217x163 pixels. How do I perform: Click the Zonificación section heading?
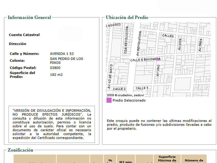point(20,150)
